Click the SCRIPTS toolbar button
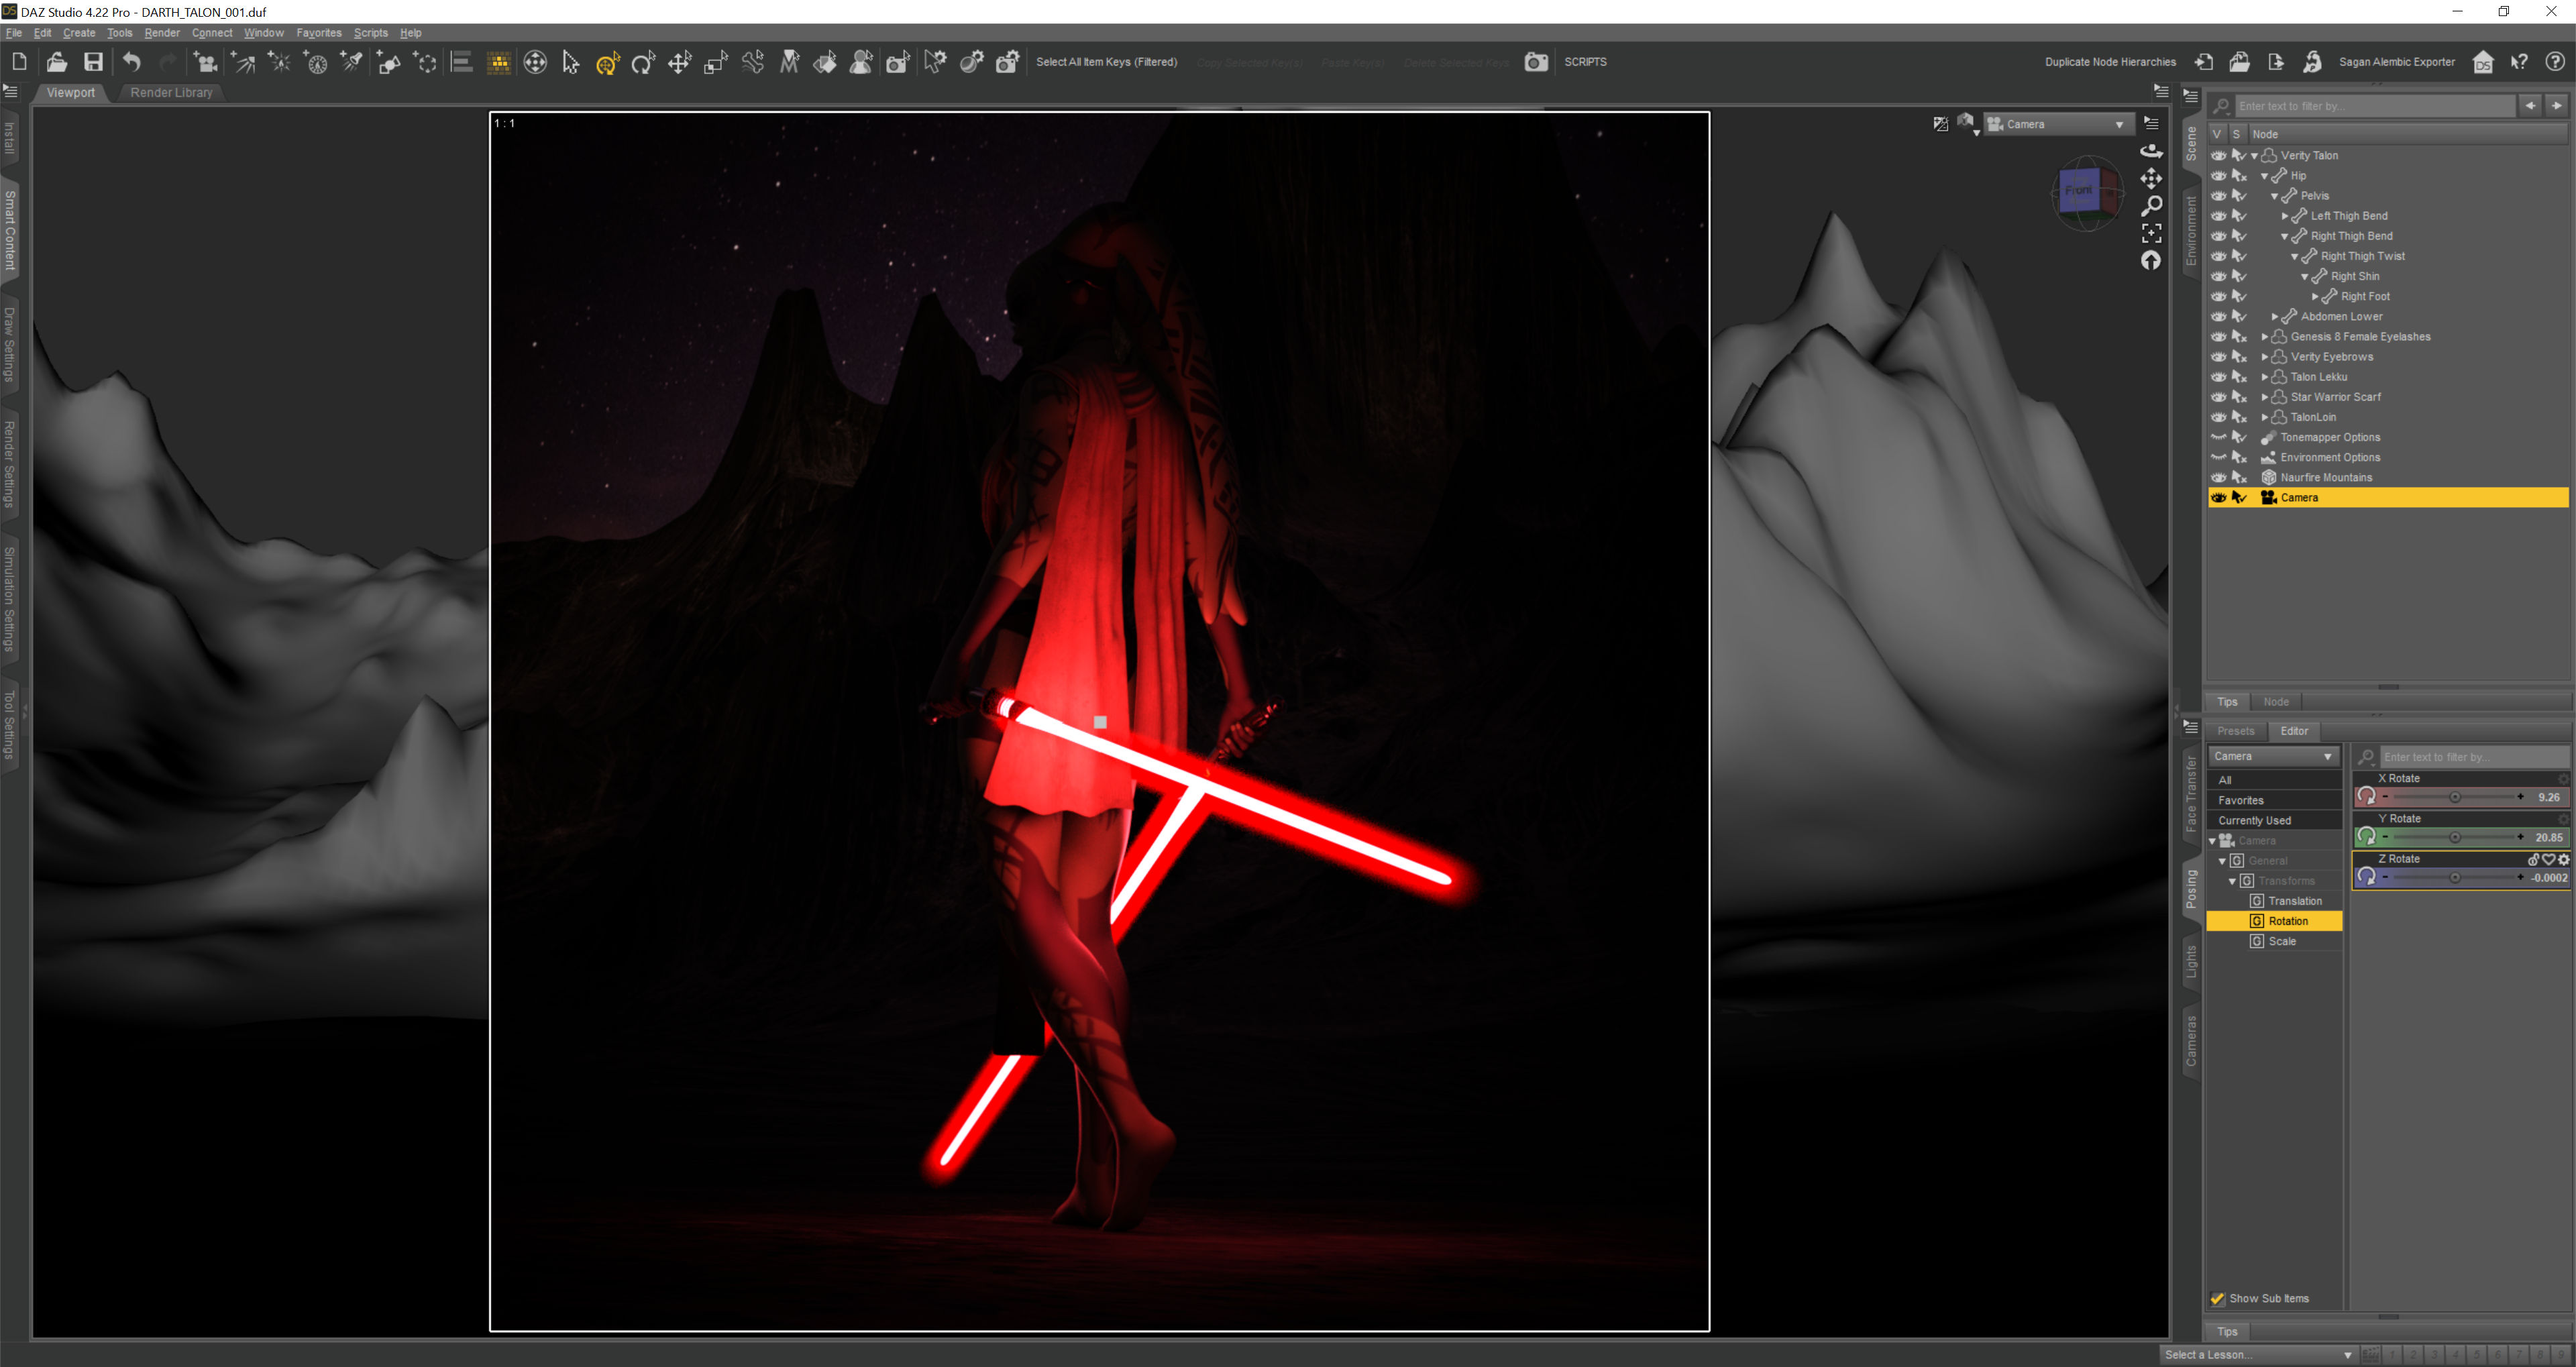The image size is (2576, 1367). click(1585, 62)
